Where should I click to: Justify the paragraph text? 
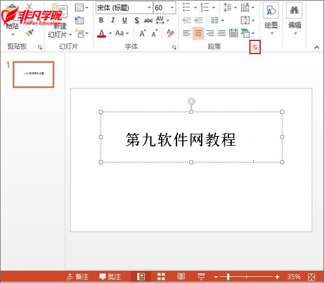point(222,33)
